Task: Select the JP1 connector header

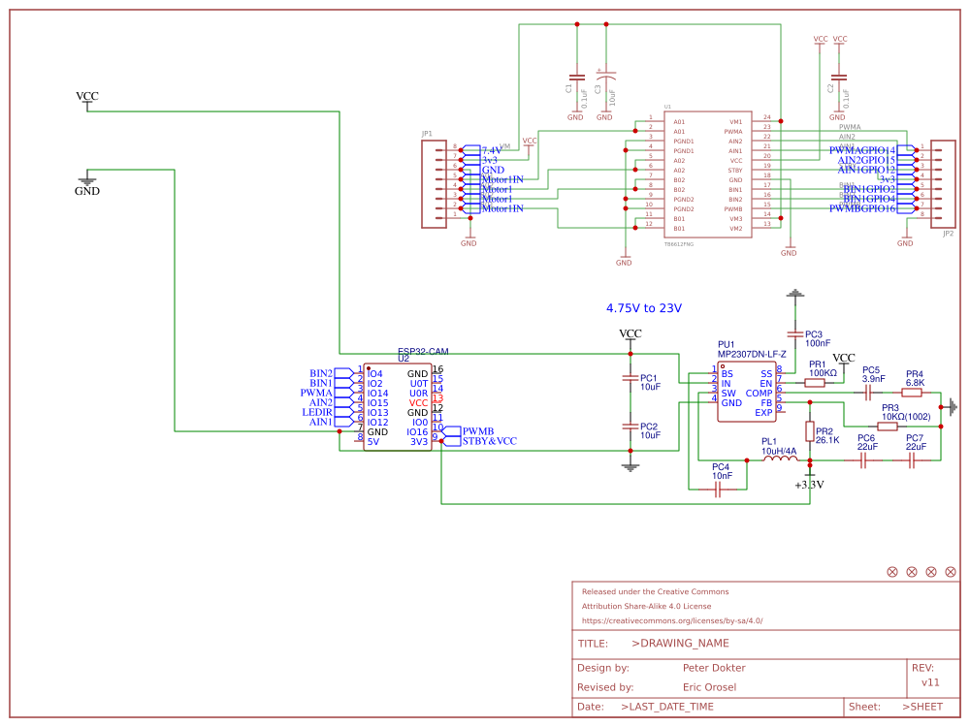Action: 434,183
